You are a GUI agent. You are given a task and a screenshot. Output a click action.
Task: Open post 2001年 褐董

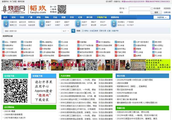[x=10, y=111]
